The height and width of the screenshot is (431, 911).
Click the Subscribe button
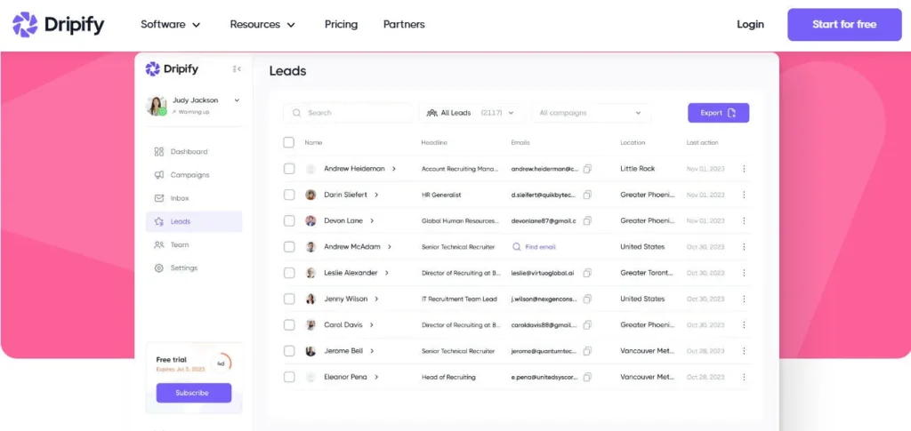193,393
